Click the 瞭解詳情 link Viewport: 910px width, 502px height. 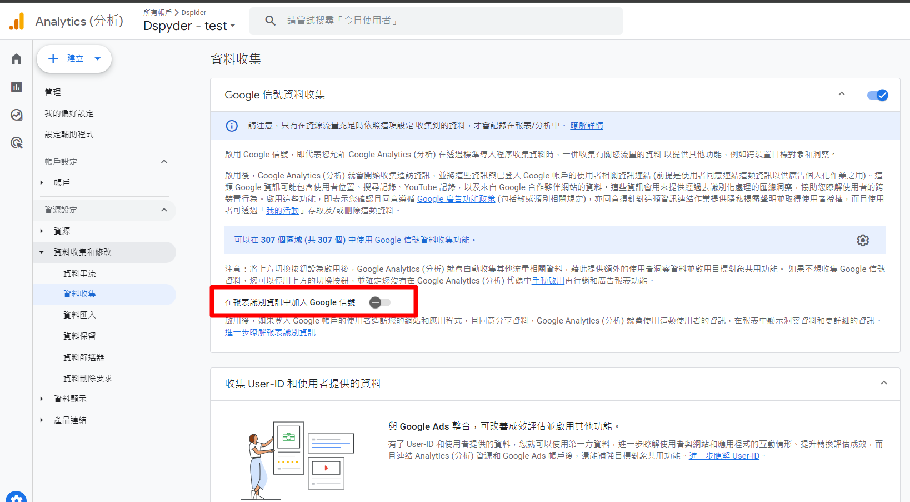click(587, 126)
